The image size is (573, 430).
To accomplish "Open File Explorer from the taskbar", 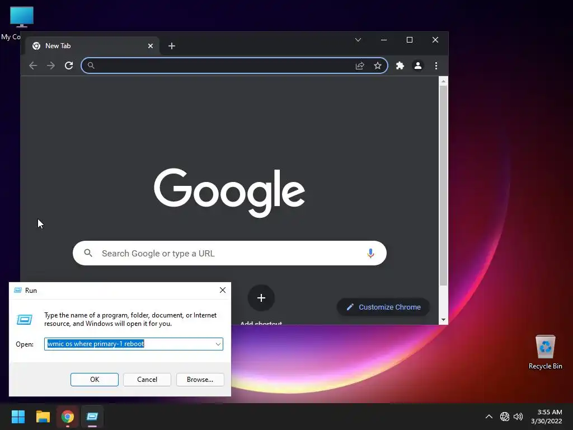I will click(x=43, y=417).
